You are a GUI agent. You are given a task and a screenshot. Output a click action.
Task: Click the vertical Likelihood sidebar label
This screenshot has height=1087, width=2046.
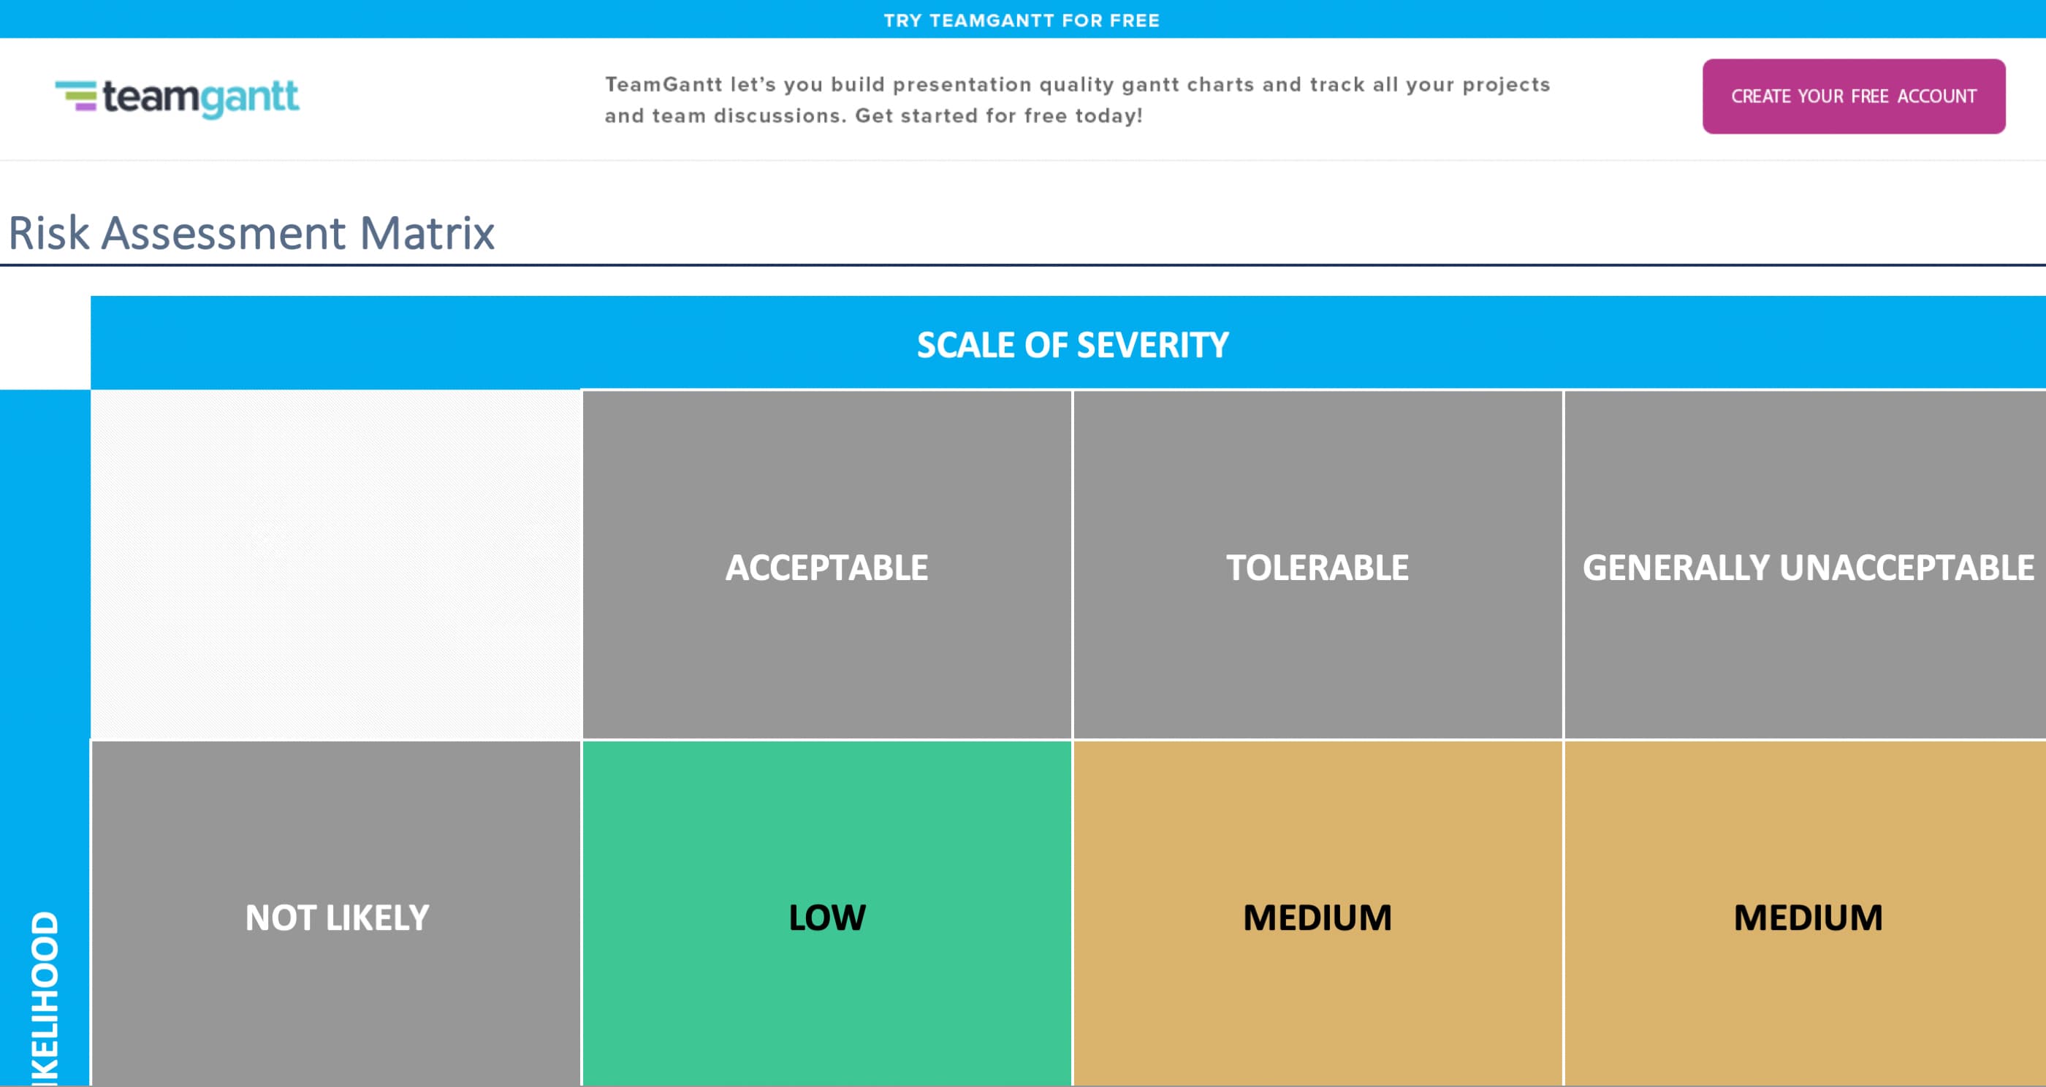pyautogui.click(x=45, y=998)
